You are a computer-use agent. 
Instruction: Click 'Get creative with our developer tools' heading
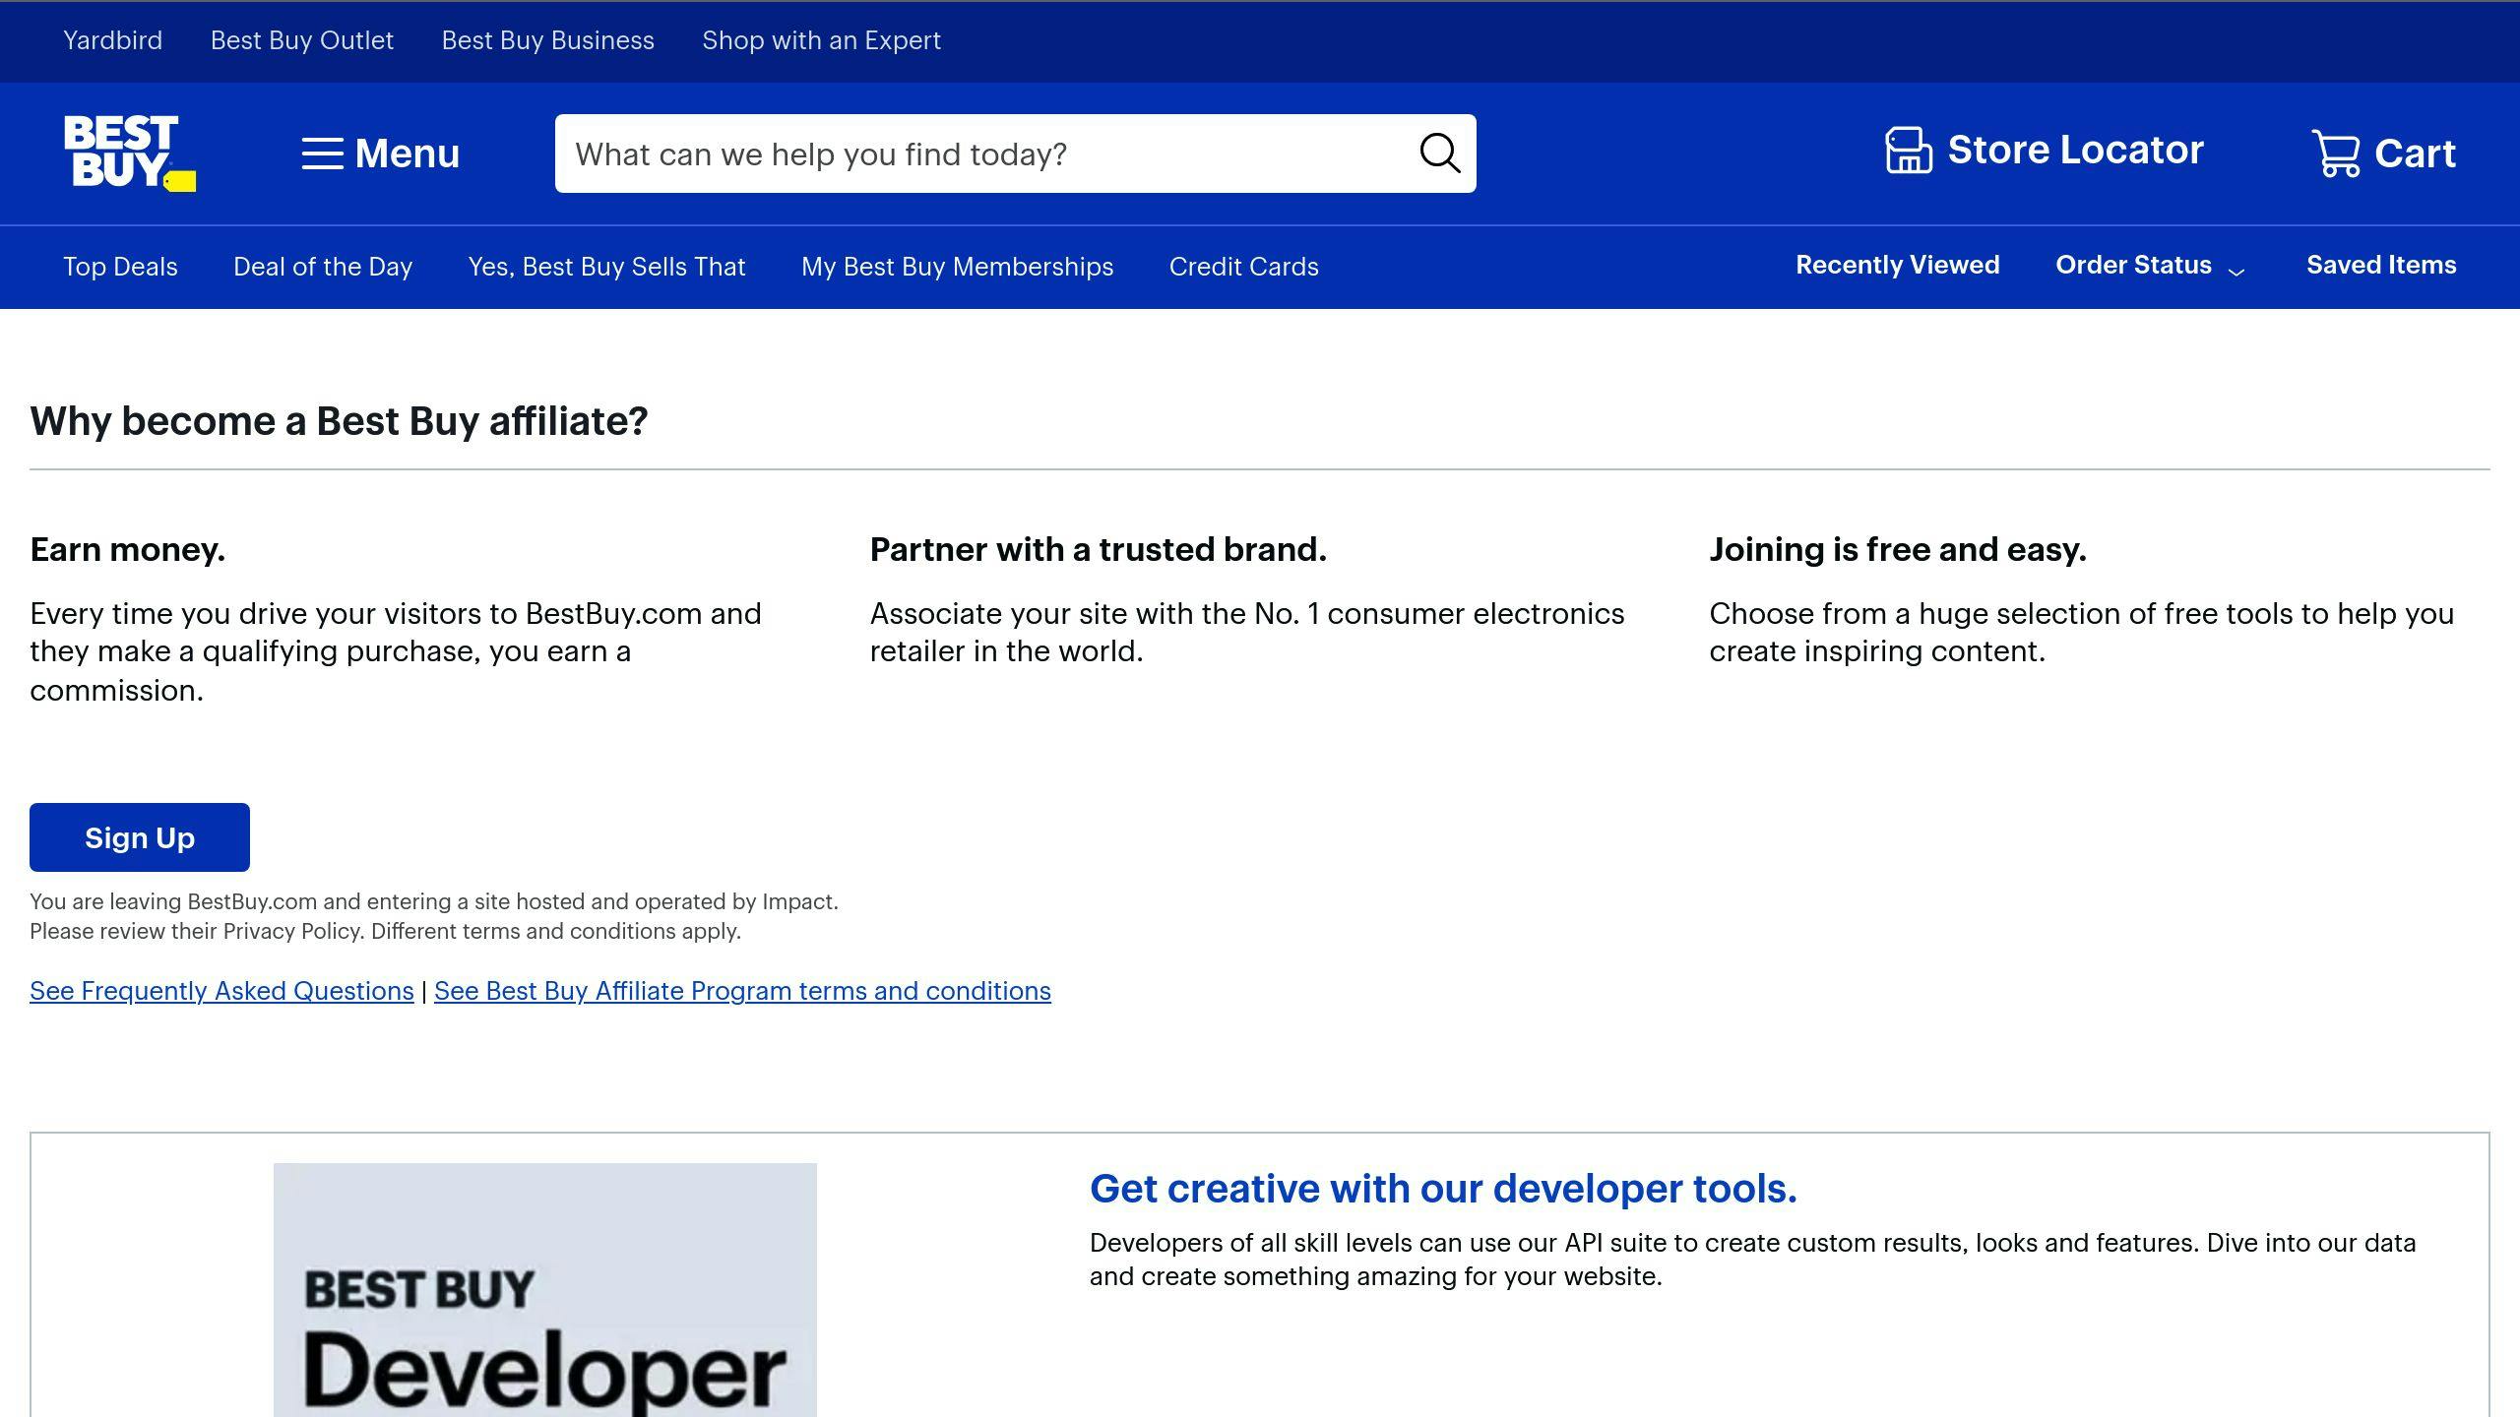[1443, 1189]
